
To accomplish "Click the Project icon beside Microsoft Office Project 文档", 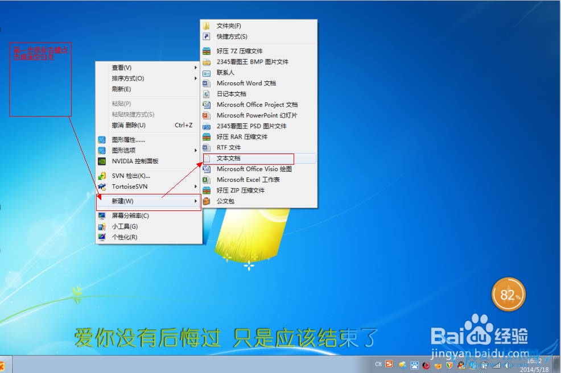I will (x=207, y=105).
